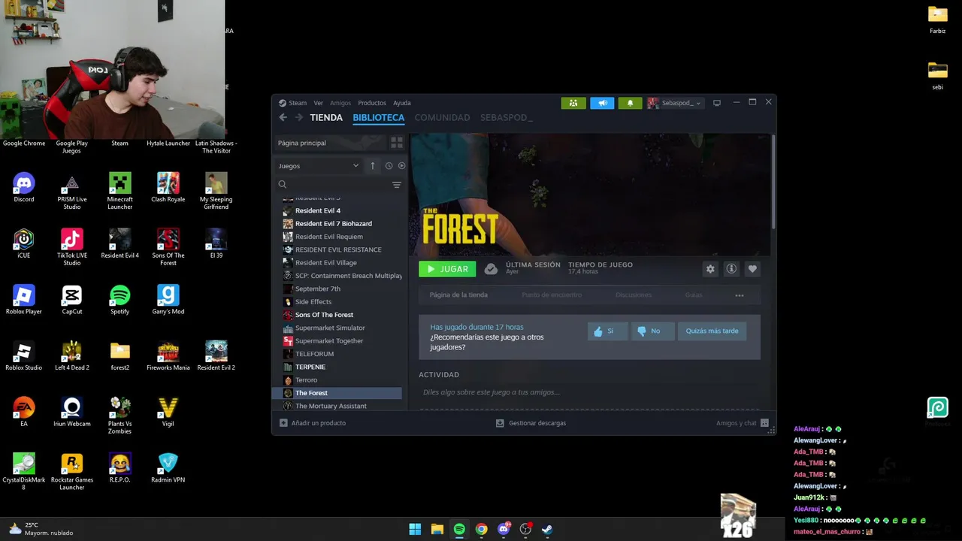Recommend the game with Sí button
This screenshot has width=962, height=541.
607,331
